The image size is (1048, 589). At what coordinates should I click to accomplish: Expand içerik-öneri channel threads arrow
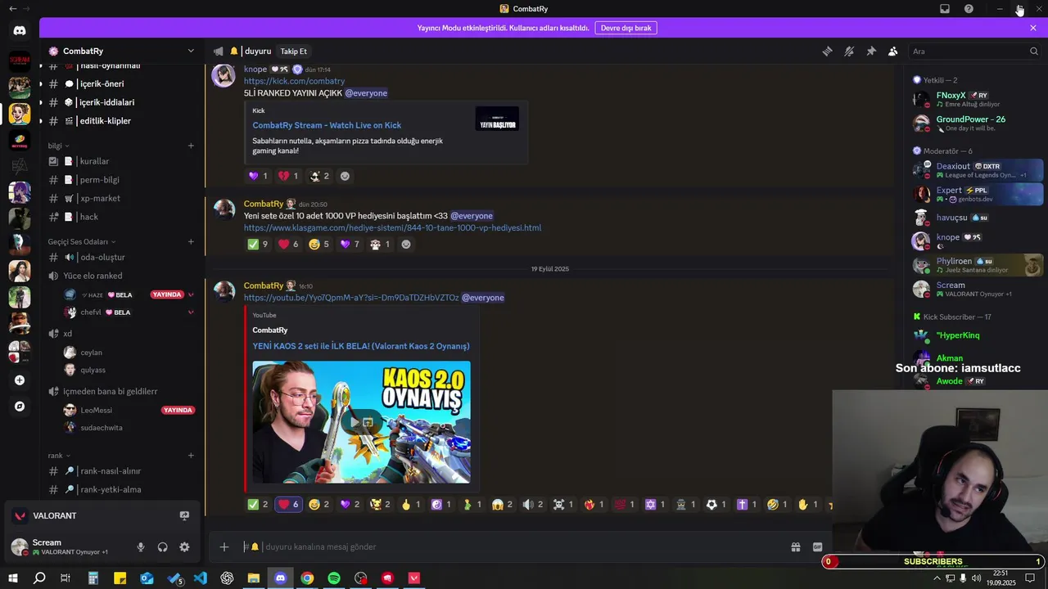[41, 83]
